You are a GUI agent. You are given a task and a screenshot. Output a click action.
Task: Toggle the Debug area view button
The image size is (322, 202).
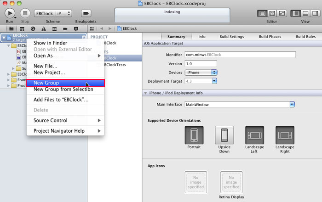[305, 13]
